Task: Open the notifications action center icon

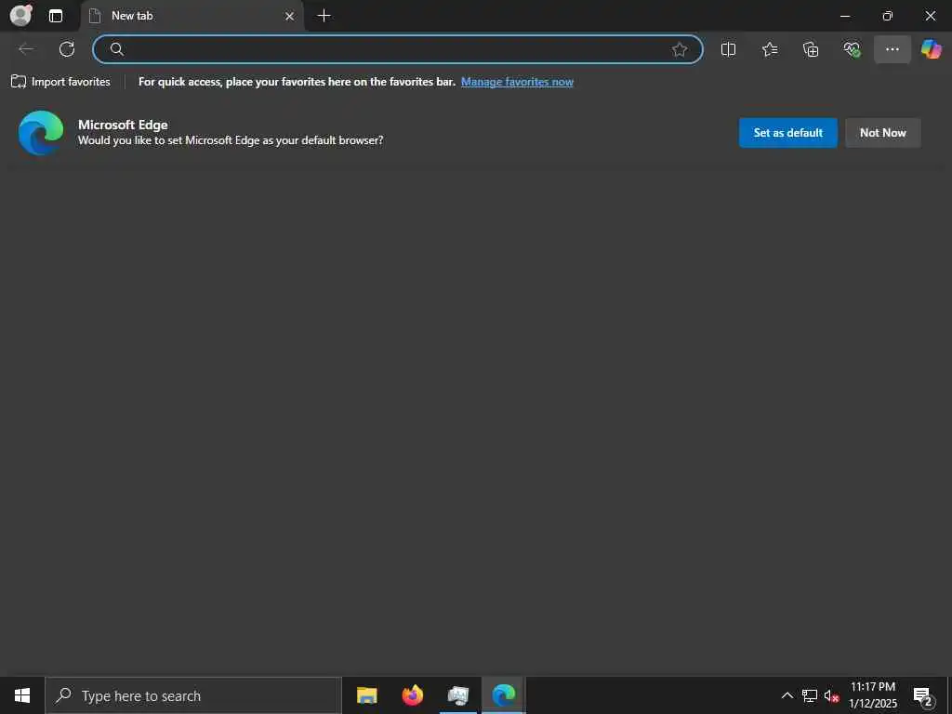Action: coord(923,696)
